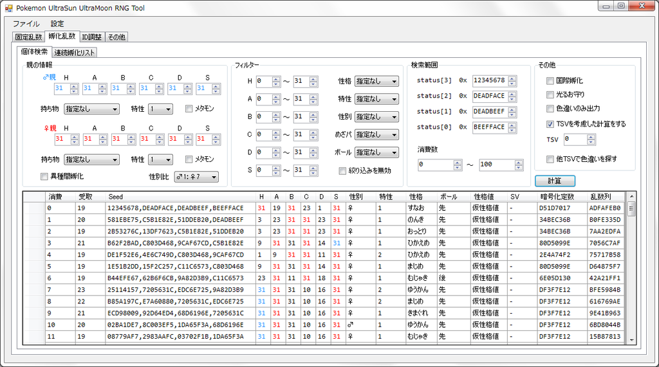Sort by Seed column header
659x367 pixels.
pyautogui.click(x=180, y=197)
